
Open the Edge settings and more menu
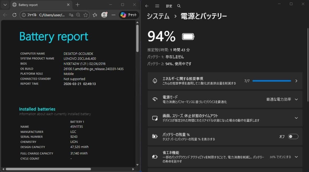coord(114,15)
